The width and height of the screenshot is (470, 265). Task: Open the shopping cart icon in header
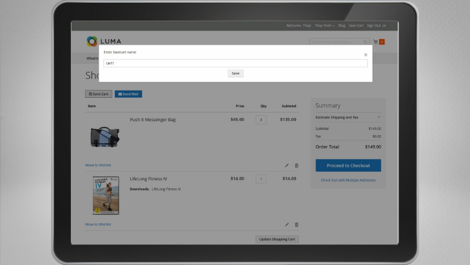pos(375,42)
